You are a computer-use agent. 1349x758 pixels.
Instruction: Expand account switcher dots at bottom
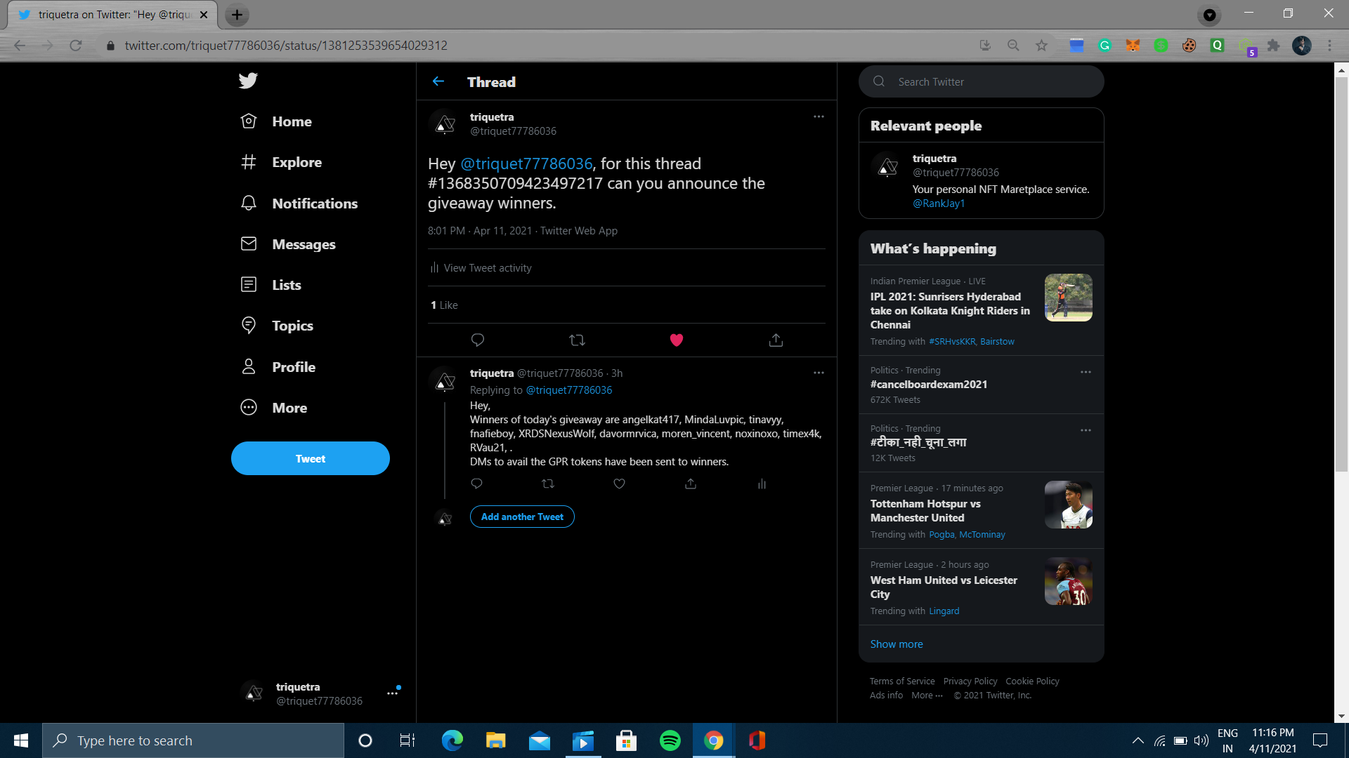click(392, 693)
